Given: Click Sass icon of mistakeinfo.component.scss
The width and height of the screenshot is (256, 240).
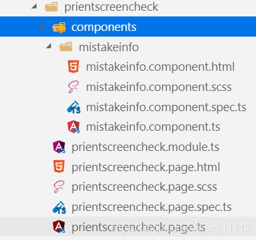Looking at the screenshot, I should [74, 87].
